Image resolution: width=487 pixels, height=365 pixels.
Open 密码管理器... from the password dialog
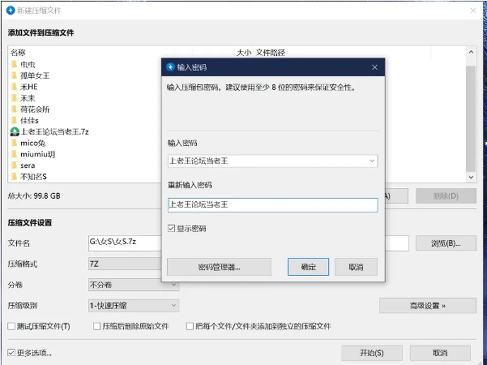(x=219, y=267)
